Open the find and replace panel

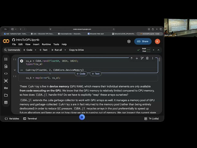tap(6, 66)
